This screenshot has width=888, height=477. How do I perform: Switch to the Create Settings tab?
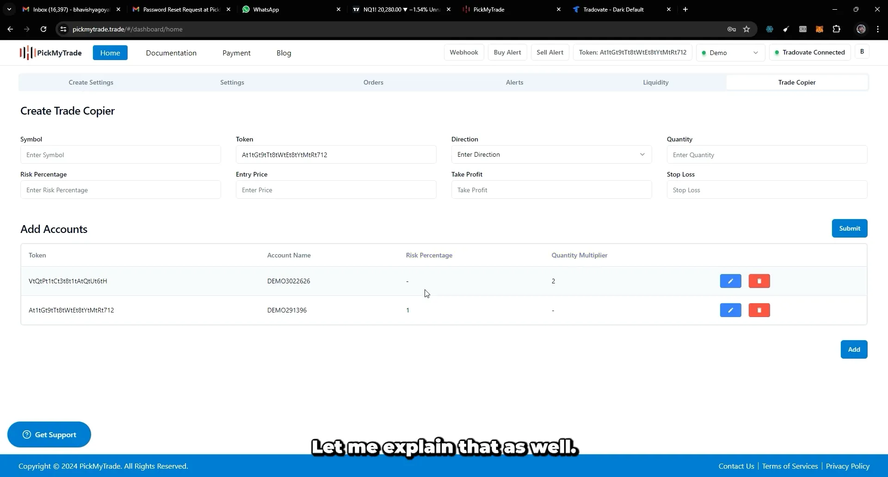91,82
